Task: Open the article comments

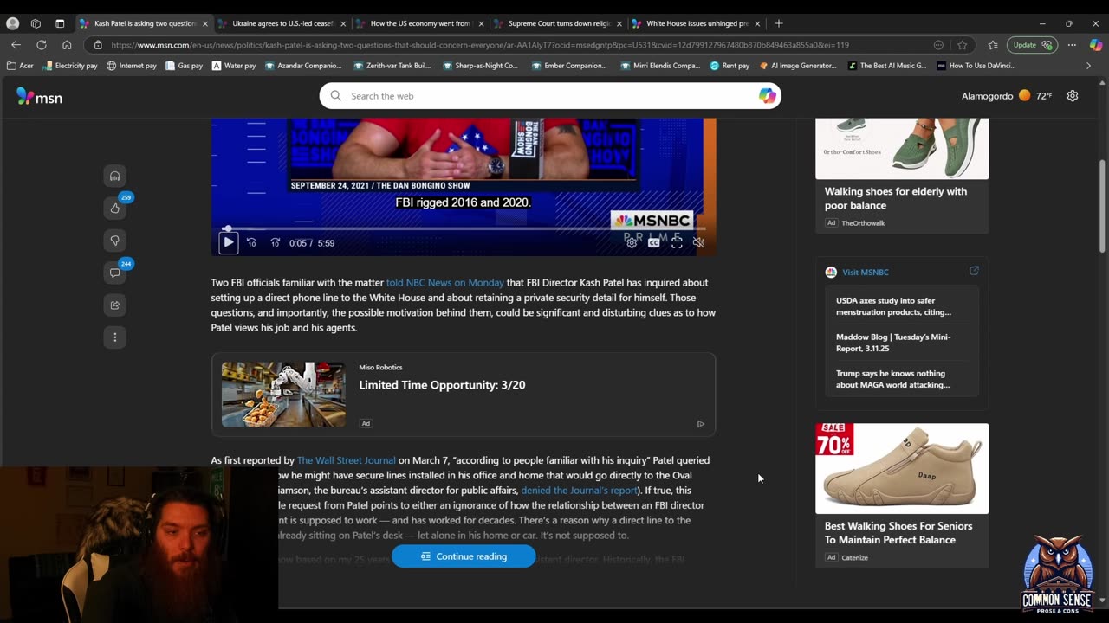Action: (114, 273)
